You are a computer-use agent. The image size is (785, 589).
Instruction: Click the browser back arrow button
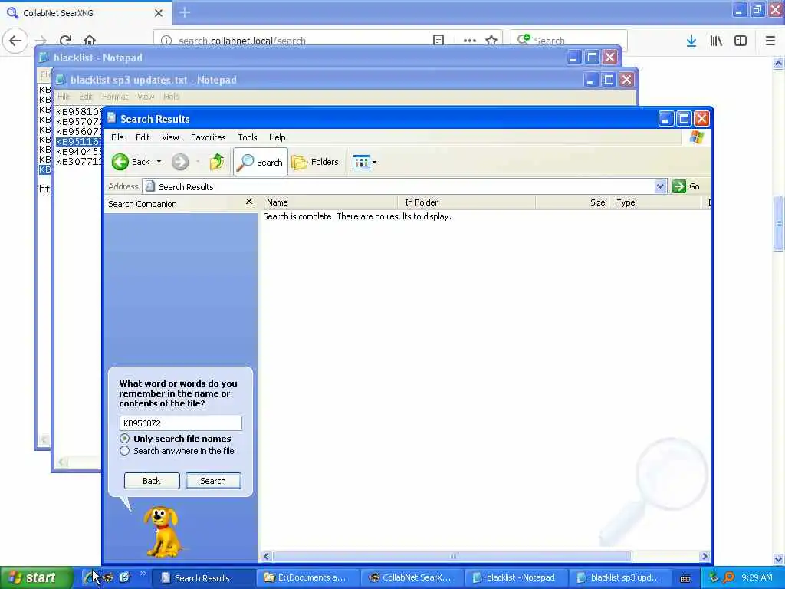(15, 40)
